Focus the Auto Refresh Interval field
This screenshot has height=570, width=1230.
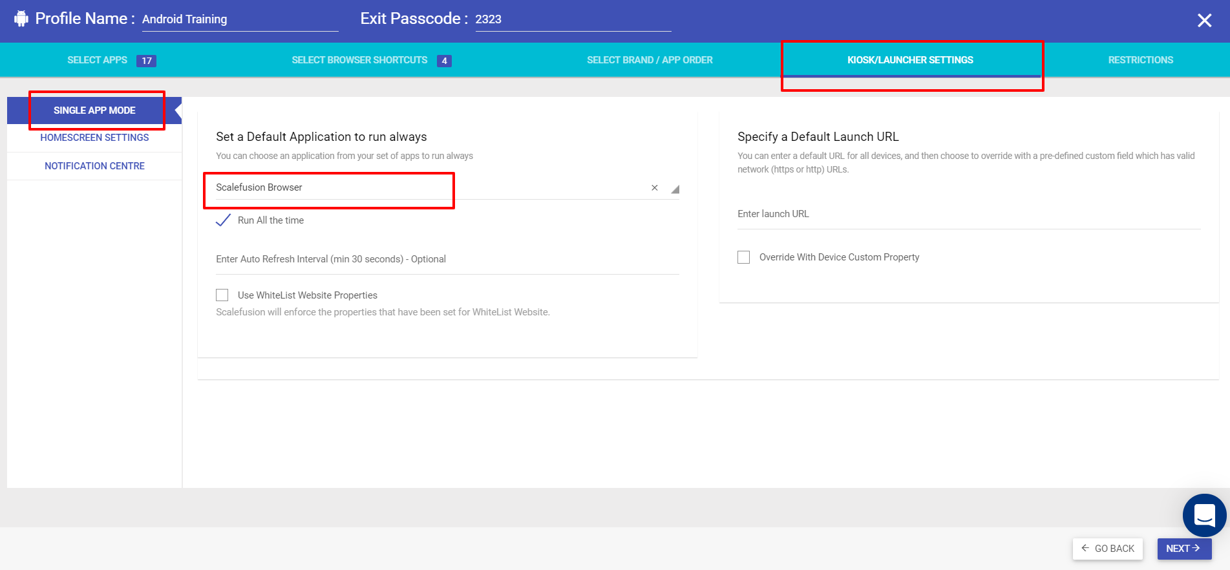(447, 259)
